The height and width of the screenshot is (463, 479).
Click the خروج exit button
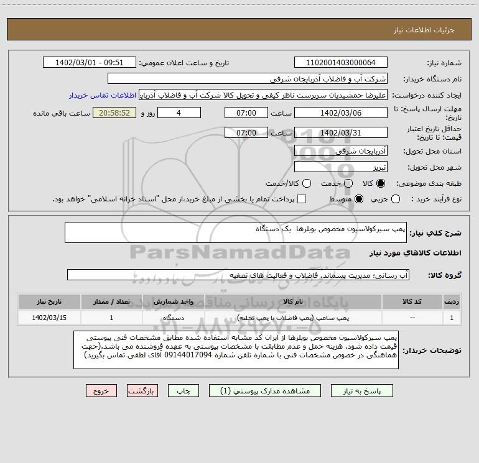(101, 391)
